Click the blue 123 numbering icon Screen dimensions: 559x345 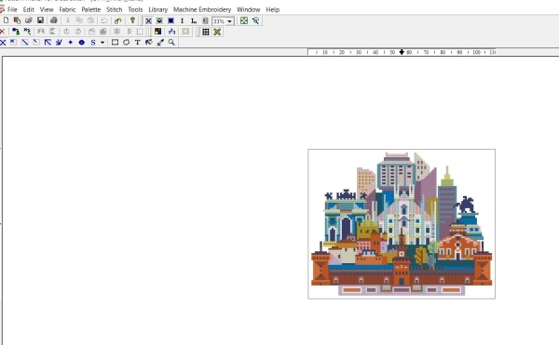point(171,32)
